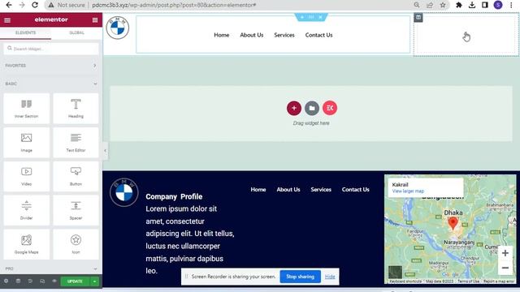Click the green Update button
Image resolution: width=520 pixels, height=292 pixels.
(75, 281)
